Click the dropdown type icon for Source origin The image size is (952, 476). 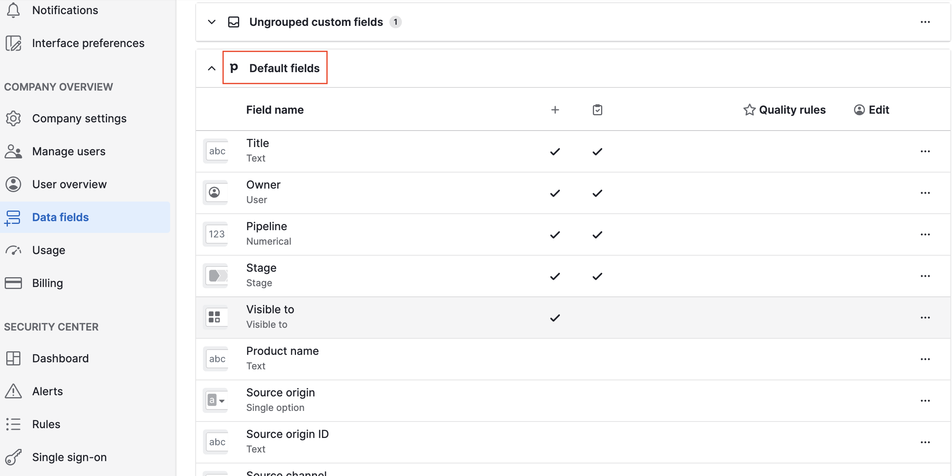tap(216, 401)
